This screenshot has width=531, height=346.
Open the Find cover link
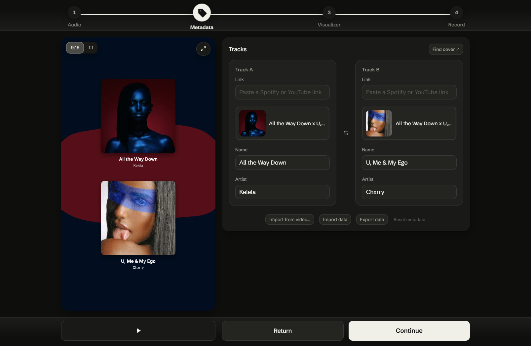coord(446,49)
